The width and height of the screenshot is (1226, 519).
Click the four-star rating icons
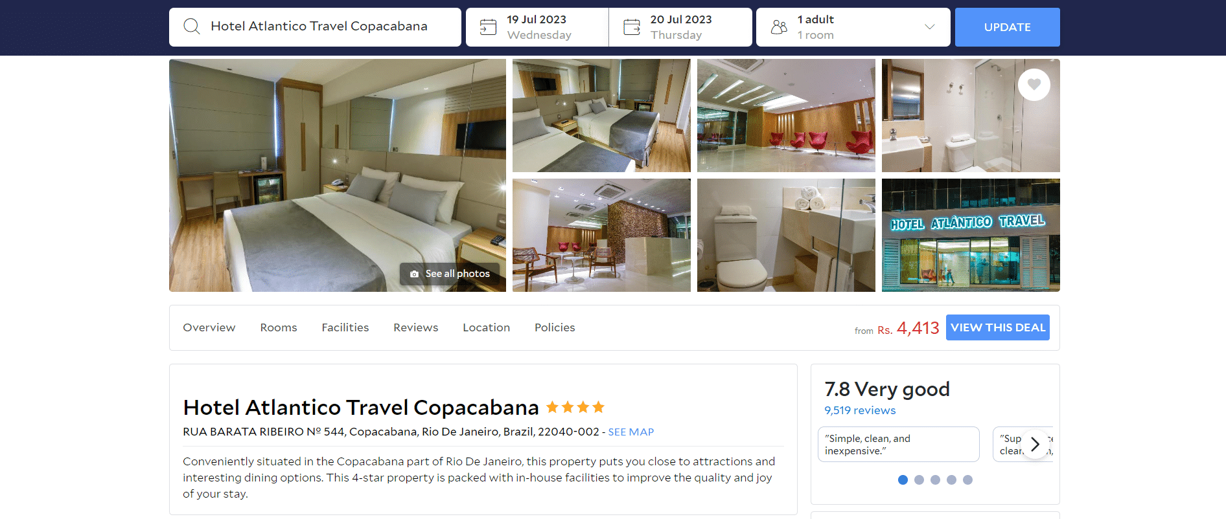coord(575,407)
